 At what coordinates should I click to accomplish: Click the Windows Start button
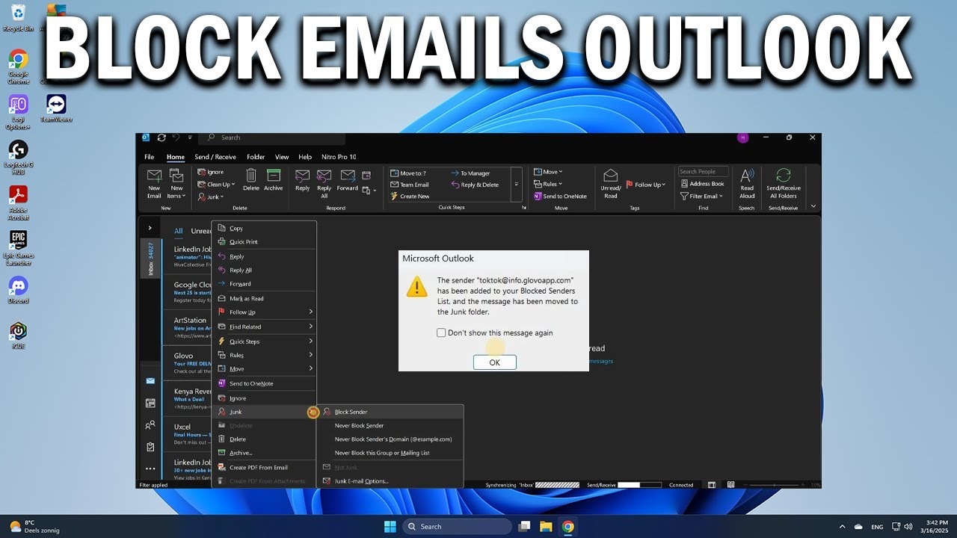tap(390, 526)
